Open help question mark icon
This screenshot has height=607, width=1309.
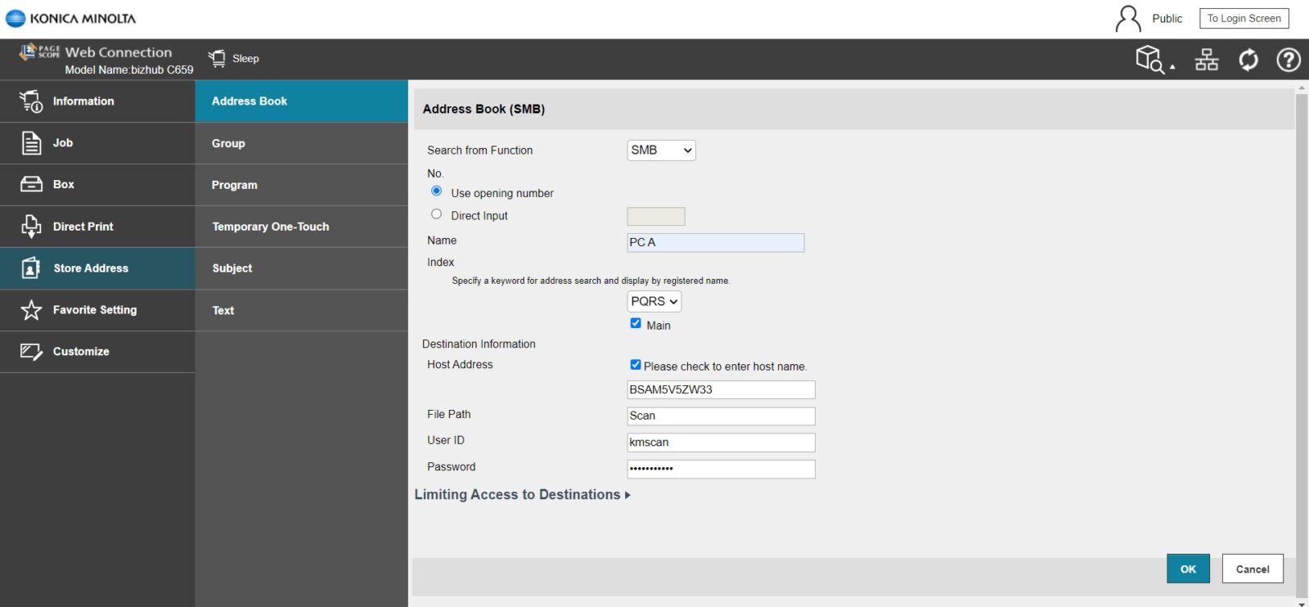point(1289,60)
